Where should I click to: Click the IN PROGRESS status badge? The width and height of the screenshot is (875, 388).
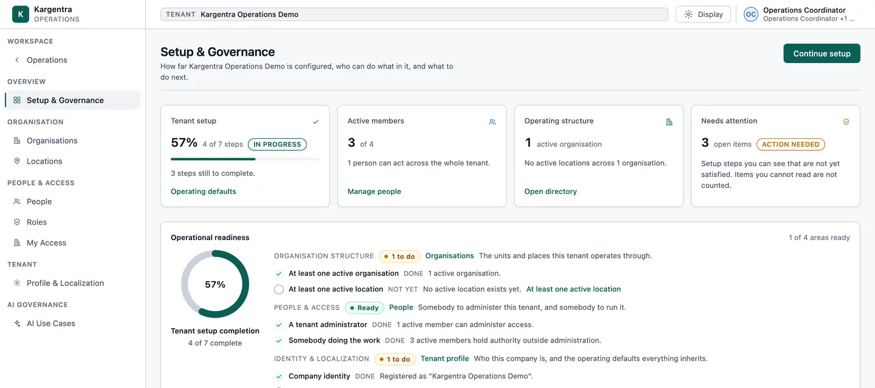(277, 144)
